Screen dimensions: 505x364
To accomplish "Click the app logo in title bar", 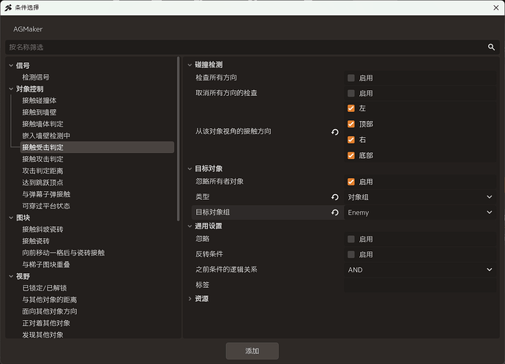I will pos(8,8).
